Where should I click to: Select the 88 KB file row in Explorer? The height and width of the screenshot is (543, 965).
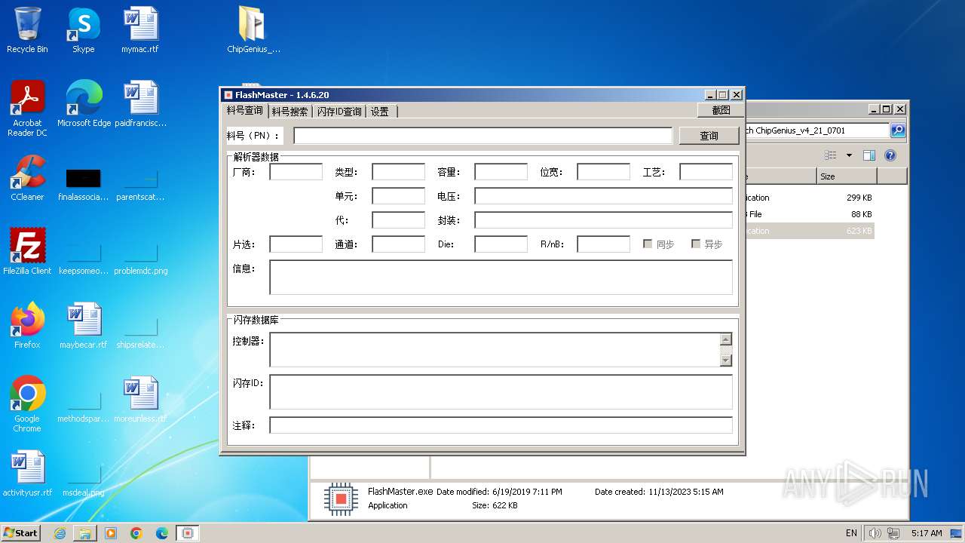click(809, 214)
